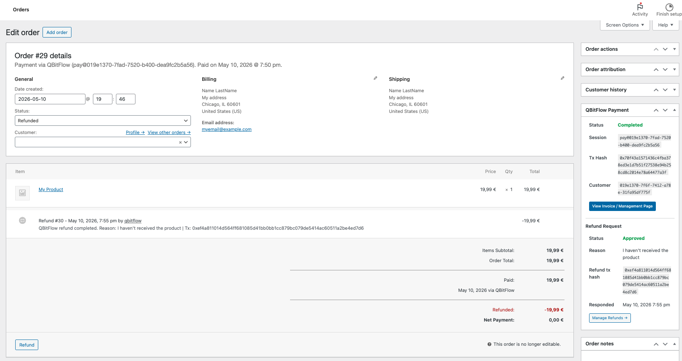Toggle Order actions panel
Viewport: 682px width, 361px height.
pos(674,49)
